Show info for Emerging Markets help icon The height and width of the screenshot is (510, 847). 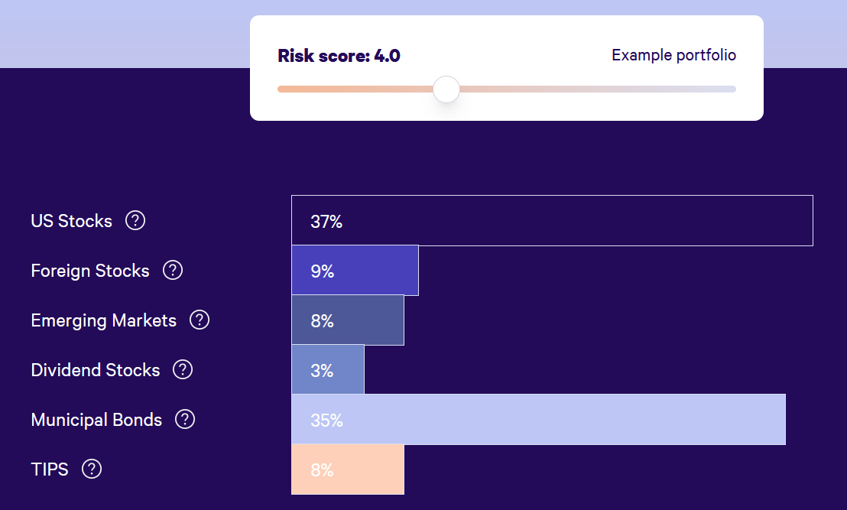(x=200, y=320)
